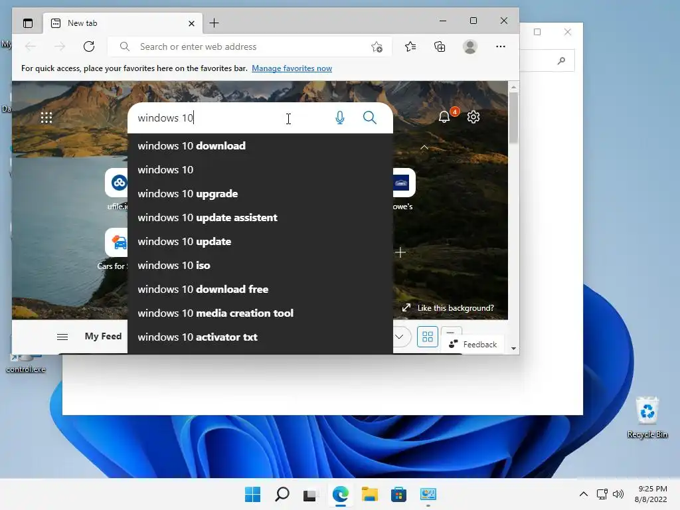The image size is (680, 510).
Task: Open Edge tab actions menu icon
Action: [x=28, y=23]
